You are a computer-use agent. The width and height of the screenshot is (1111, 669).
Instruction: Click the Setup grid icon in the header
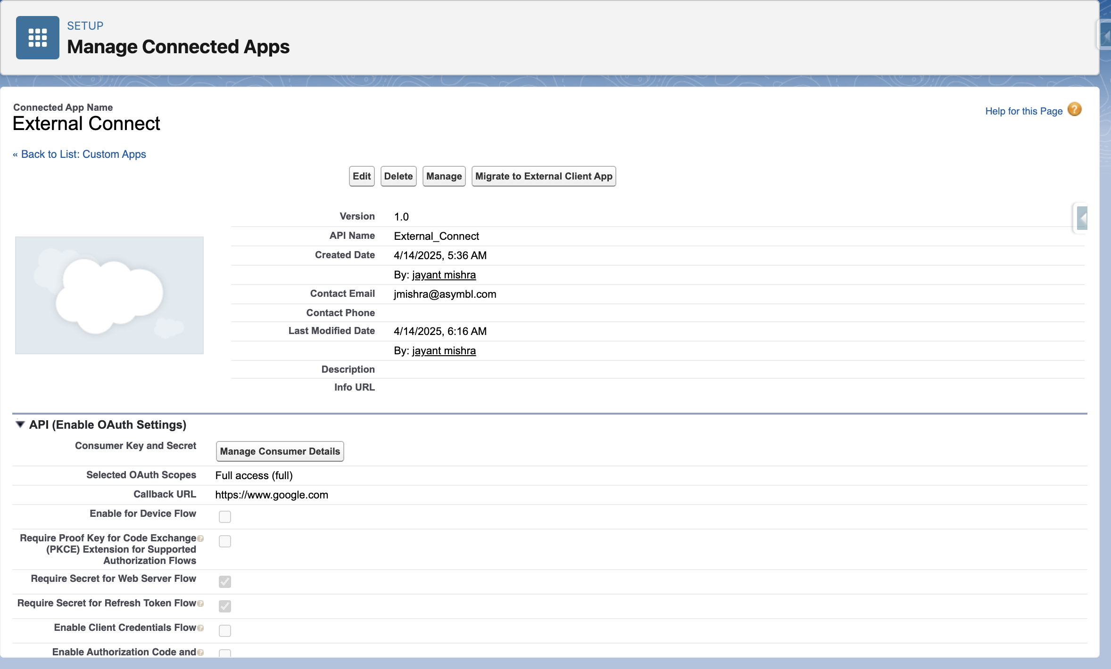(x=37, y=38)
